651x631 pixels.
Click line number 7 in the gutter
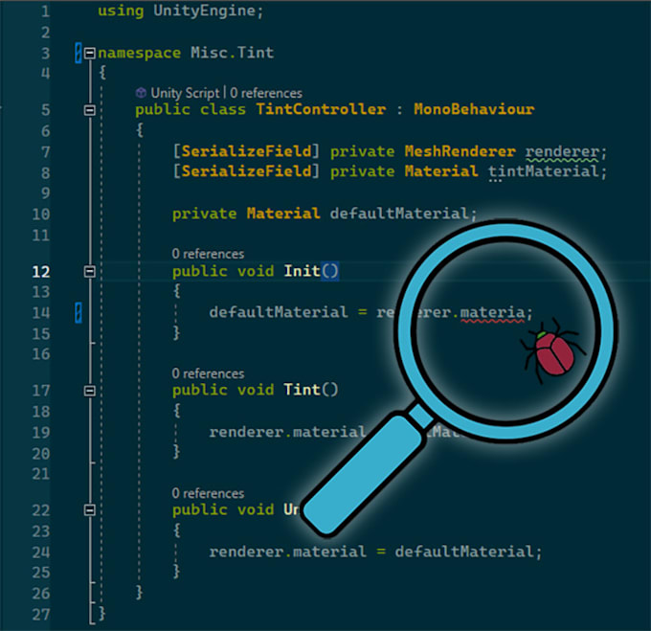click(45, 152)
